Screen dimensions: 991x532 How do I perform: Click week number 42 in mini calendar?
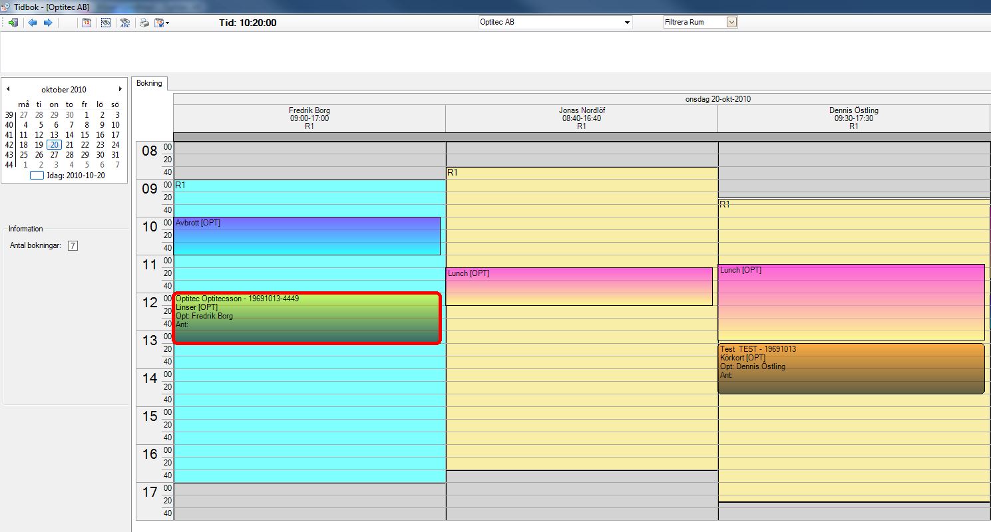point(9,144)
